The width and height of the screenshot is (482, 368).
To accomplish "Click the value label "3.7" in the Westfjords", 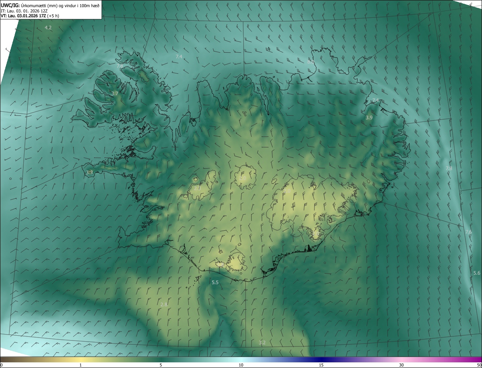I will click(x=115, y=93).
